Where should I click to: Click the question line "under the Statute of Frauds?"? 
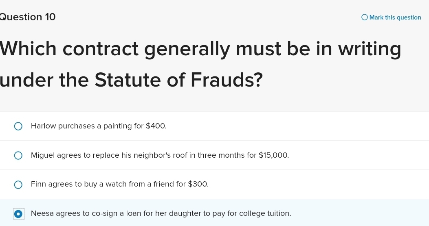131,79
